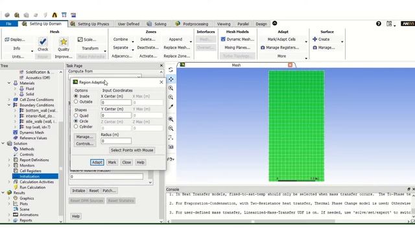This screenshot has width=415, height=233.
Task: Open Controls in Region Adaption dialog
Action: point(84,144)
